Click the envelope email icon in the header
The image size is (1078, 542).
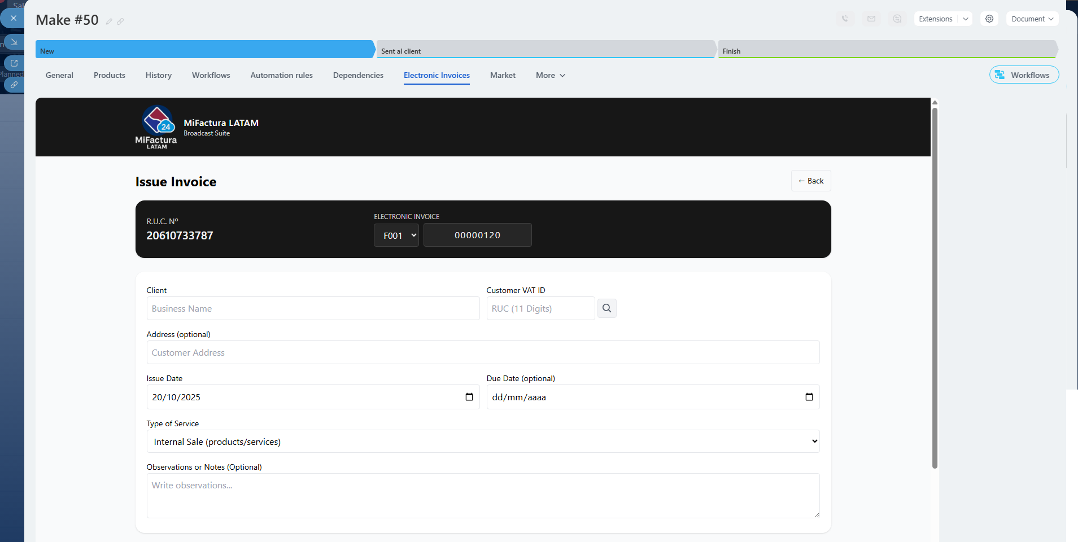click(871, 19)
